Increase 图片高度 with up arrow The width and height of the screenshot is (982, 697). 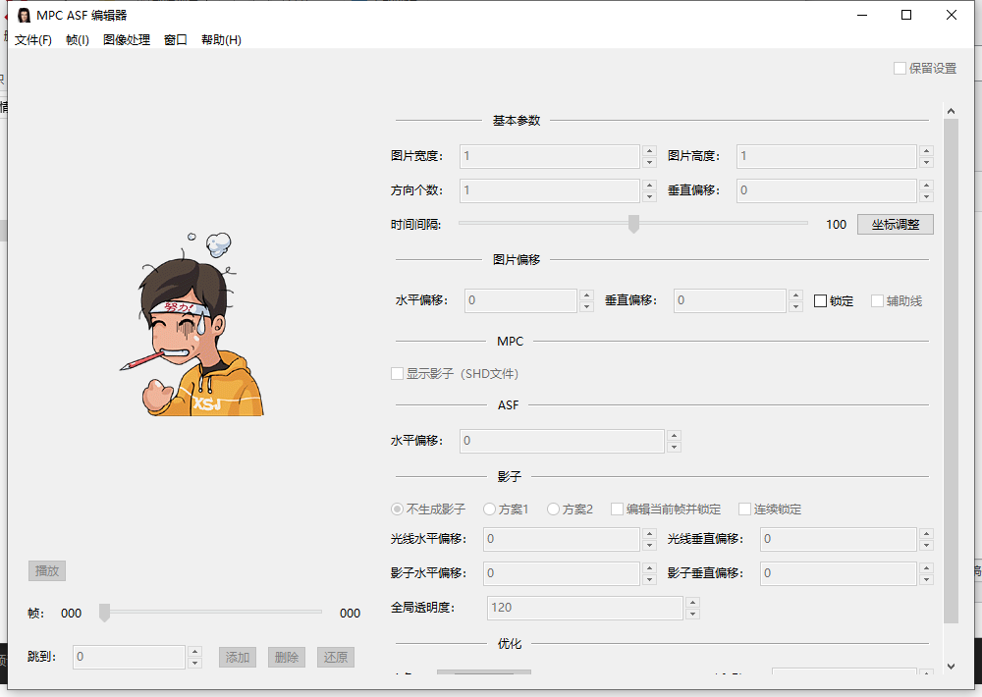[x=926, y=150]
